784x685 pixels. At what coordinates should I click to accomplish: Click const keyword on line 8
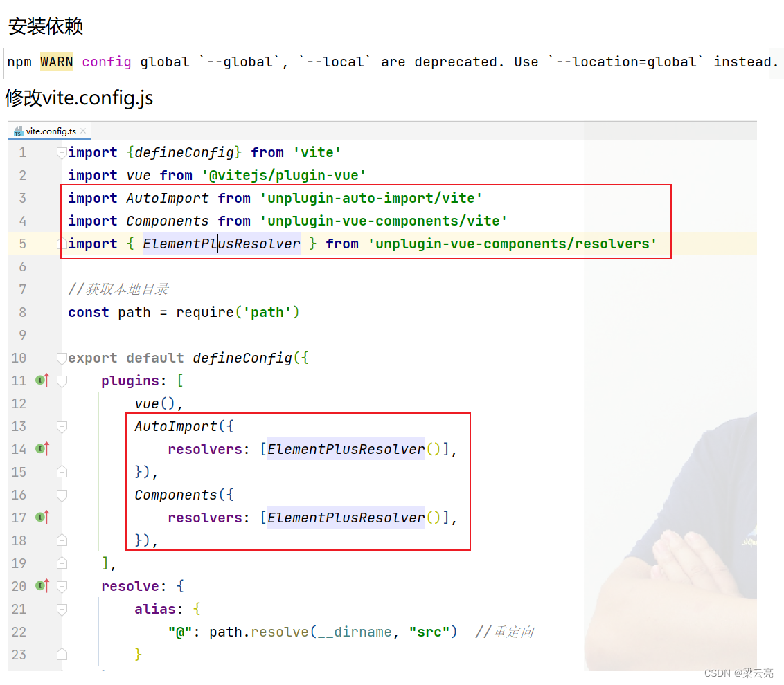(89, 312)
